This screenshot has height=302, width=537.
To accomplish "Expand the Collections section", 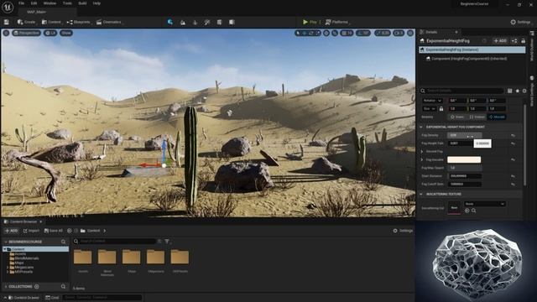I will pos(6,287).
